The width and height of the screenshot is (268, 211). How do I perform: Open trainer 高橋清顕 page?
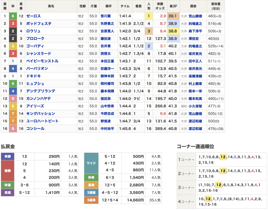pos(195,76)
